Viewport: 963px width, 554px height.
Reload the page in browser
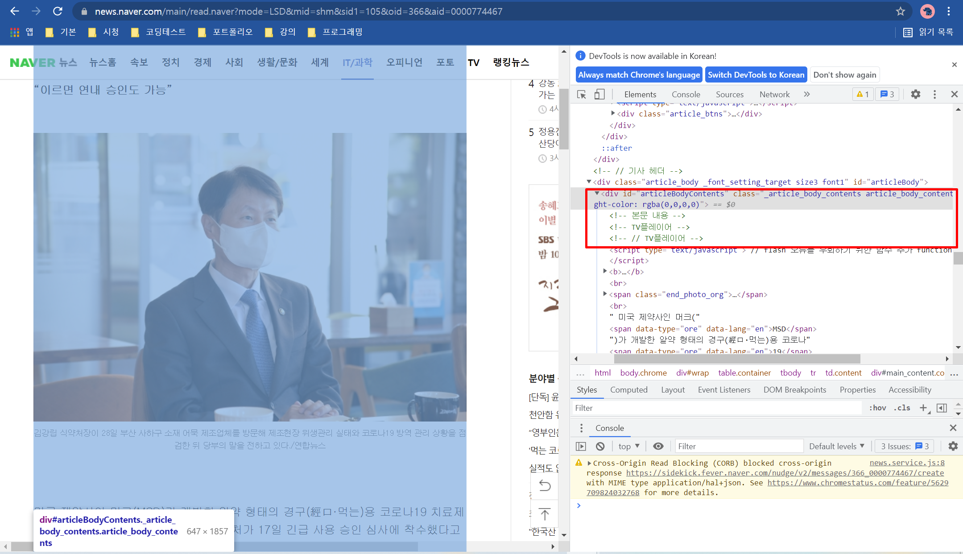click(58, 11)
